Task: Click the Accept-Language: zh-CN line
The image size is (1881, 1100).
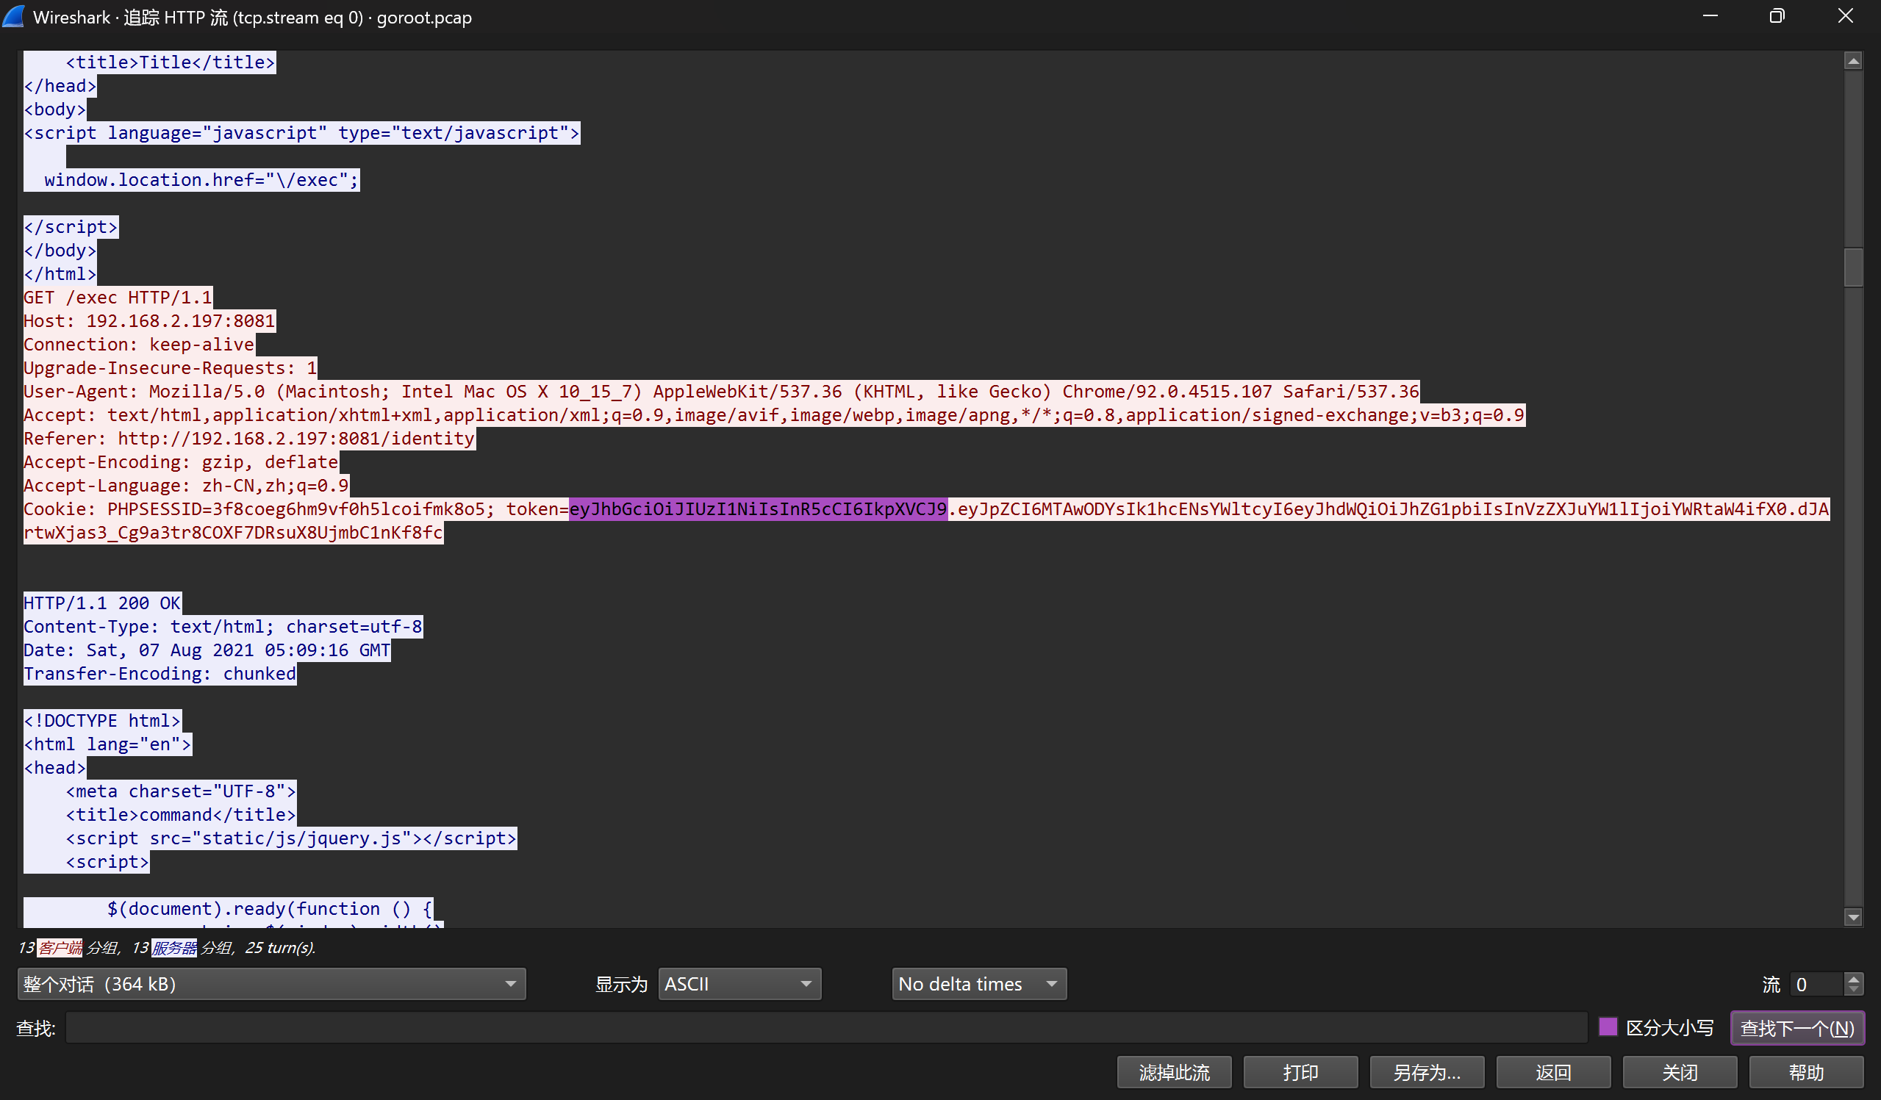Action: 187,485
